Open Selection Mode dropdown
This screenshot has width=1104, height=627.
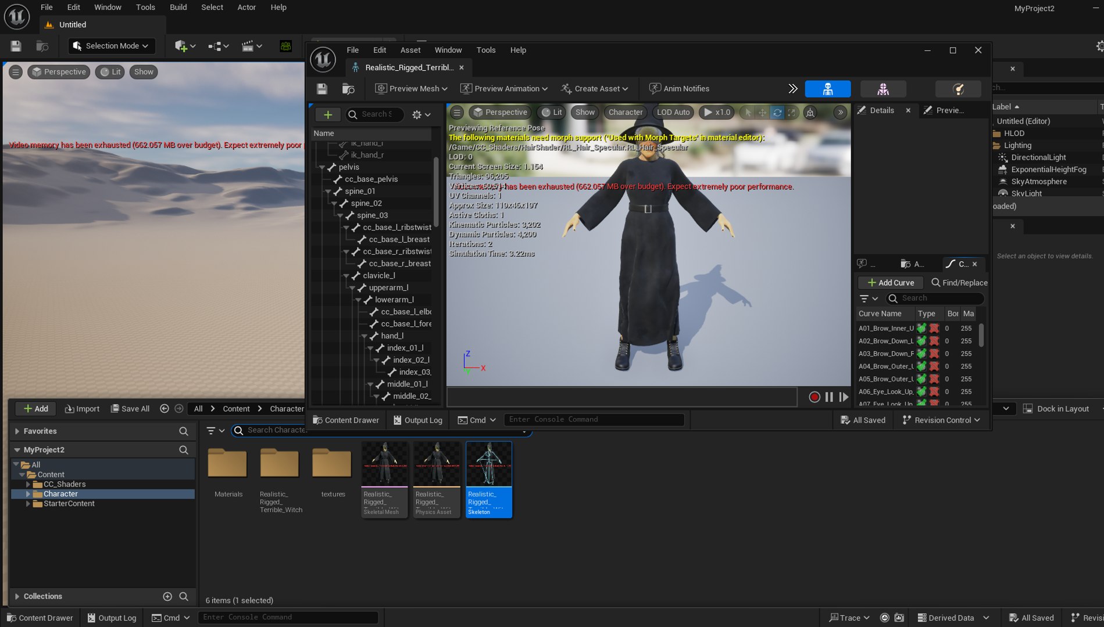pyautogui.click(x=110, y=46)
